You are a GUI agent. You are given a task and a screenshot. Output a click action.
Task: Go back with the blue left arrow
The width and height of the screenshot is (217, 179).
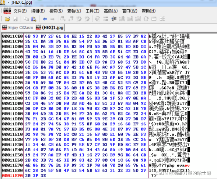[x=45, y=19]
